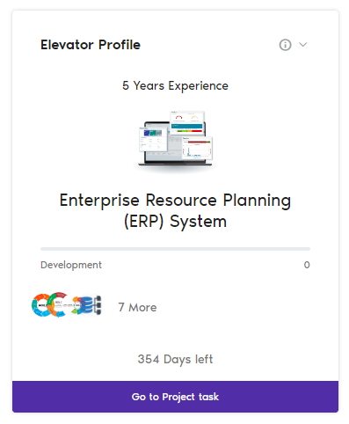Show the 7 More members
The height and width of the screenshot is (424, 349).
pyautogui.click(x=137, y=307)
